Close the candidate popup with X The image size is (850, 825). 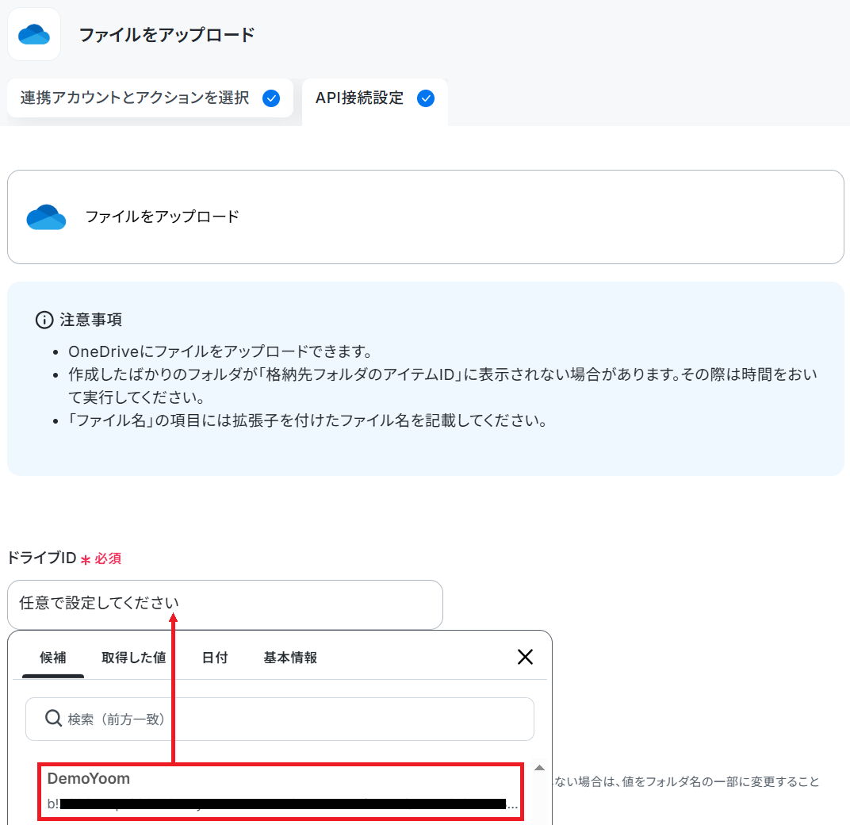(525, 657)
